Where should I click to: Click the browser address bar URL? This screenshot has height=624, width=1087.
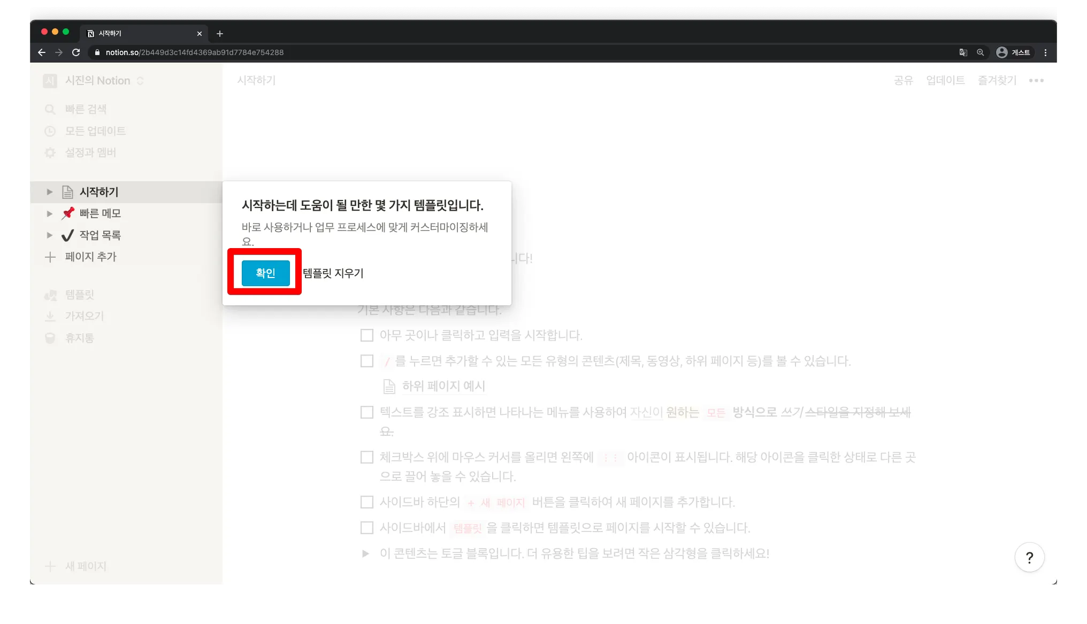tap(195, 52)
